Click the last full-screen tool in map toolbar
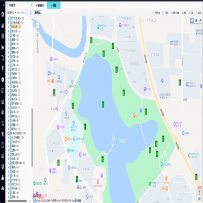Viewport: 203px width, 203px height. (198, 13)
